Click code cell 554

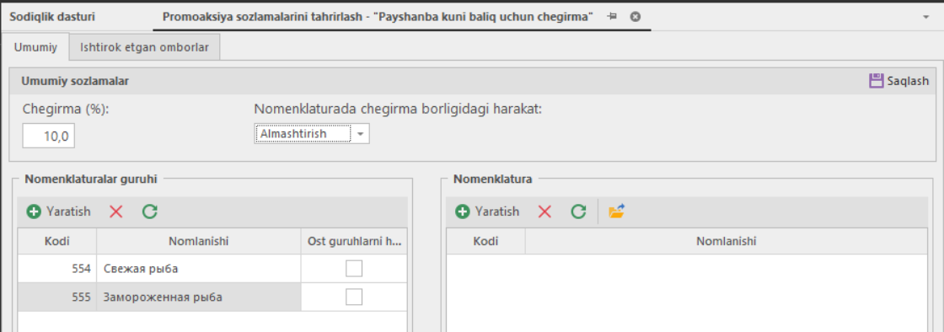click(57, 268)
